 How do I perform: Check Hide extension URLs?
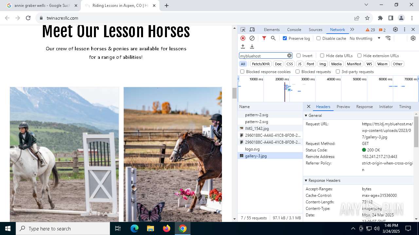click(x=359, y=56)
